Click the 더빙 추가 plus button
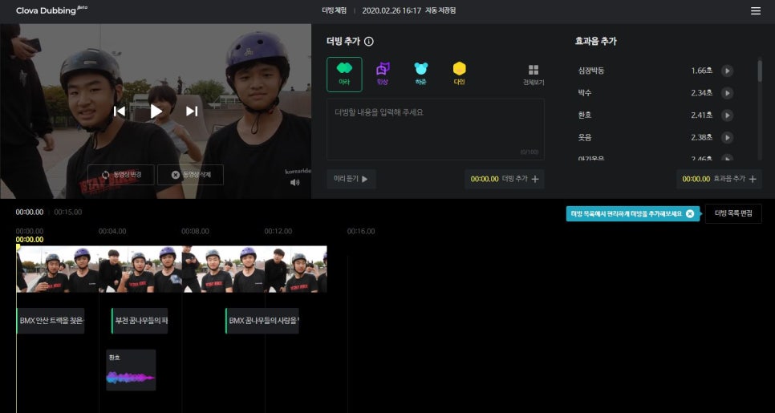 point(504,179)
